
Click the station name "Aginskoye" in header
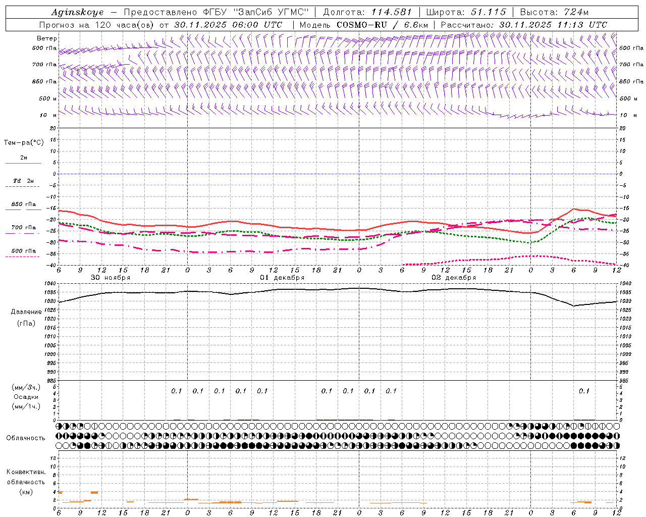coord(77,12)
